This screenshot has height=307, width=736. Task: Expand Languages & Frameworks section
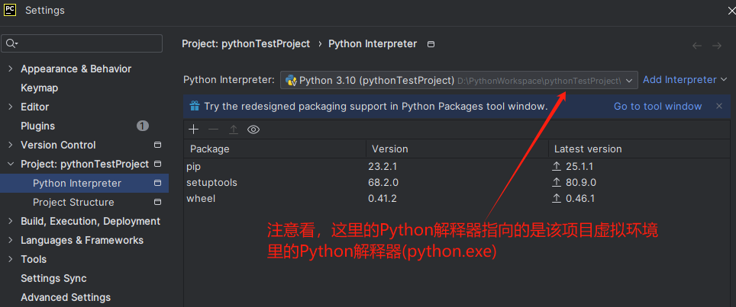[11, 240]
